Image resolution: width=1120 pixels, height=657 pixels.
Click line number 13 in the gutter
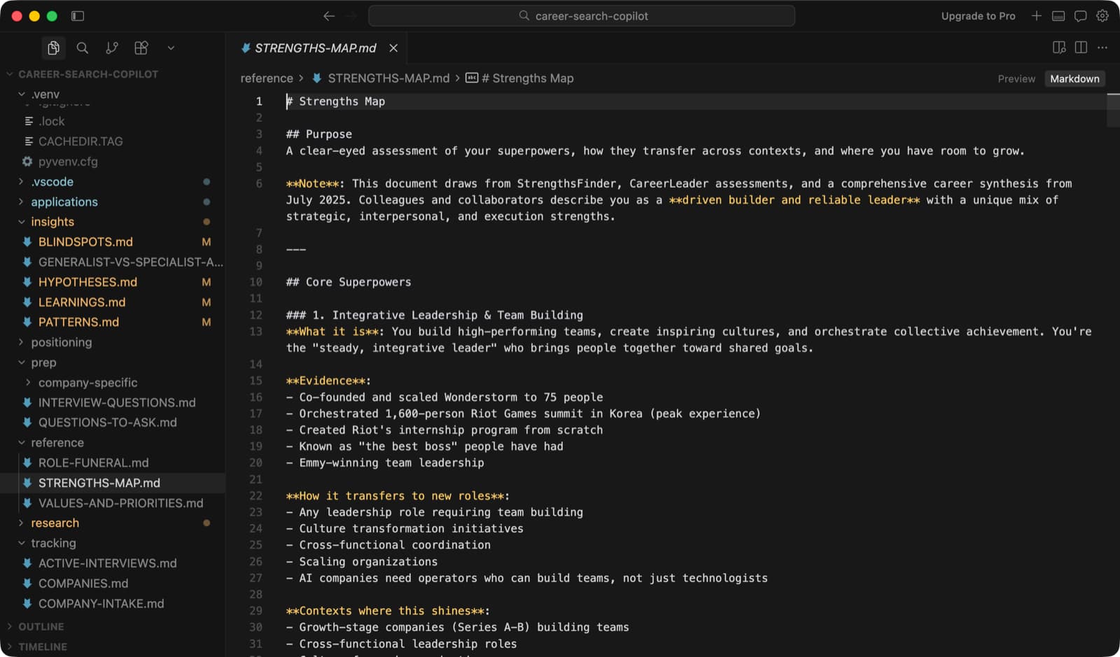click(x=256, y=332)
